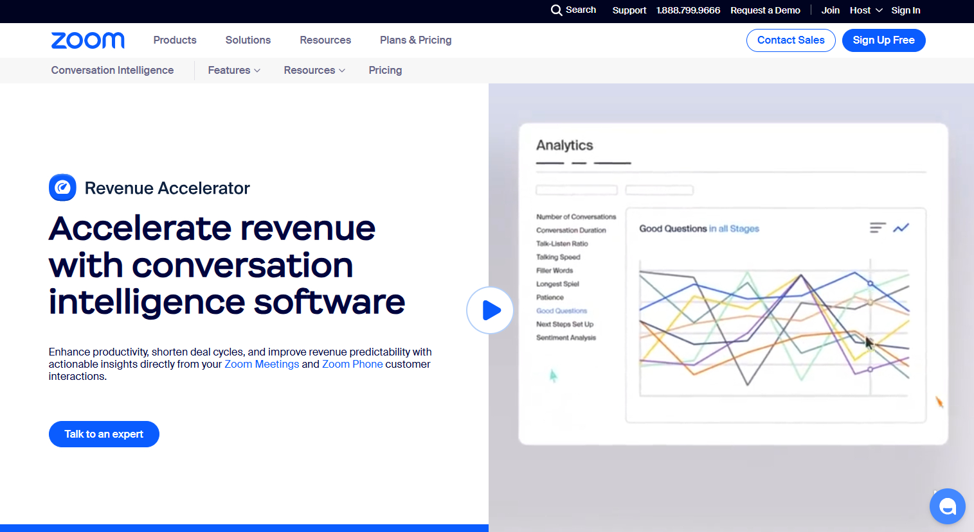
Task: Open the Pricing sub-navigation link
Action: 385,70
